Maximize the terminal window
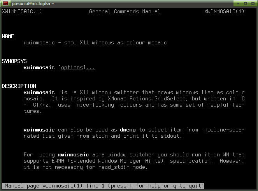258x191 pixels. click(253, 4)
